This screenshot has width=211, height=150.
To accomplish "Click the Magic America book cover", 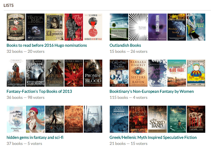I will [x=119, y=27].
